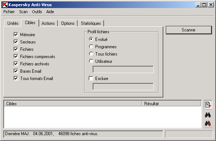Toggle the Fichiers checkbox
216x141 pixels.
tap(16, 49)
